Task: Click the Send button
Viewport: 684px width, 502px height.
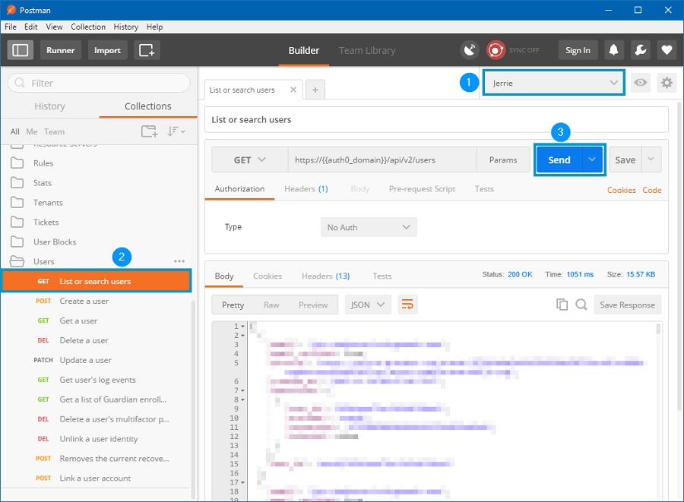Action: (x=559, y=160)
